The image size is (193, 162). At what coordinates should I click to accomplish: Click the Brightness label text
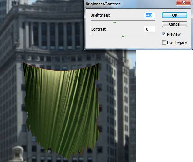101,15
